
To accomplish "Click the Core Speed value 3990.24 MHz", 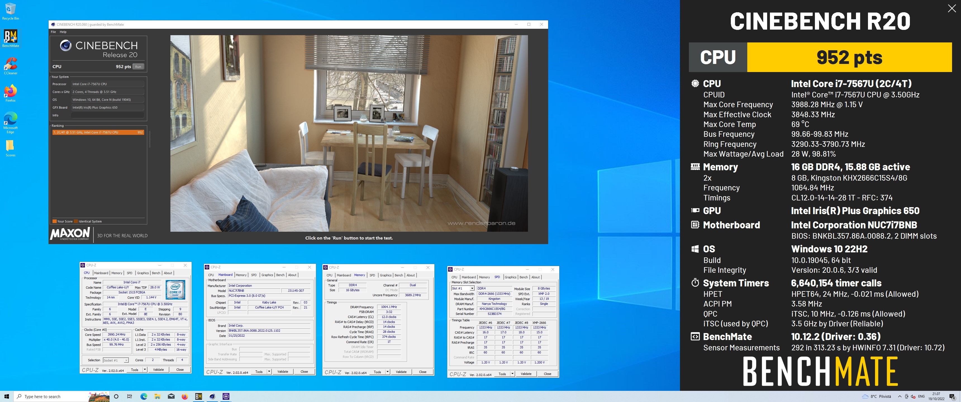I will tap(116, 334).
